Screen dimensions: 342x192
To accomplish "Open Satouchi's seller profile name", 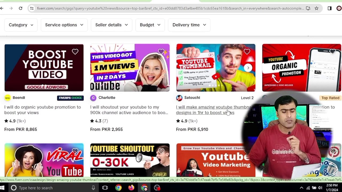I will click(192, 98).
